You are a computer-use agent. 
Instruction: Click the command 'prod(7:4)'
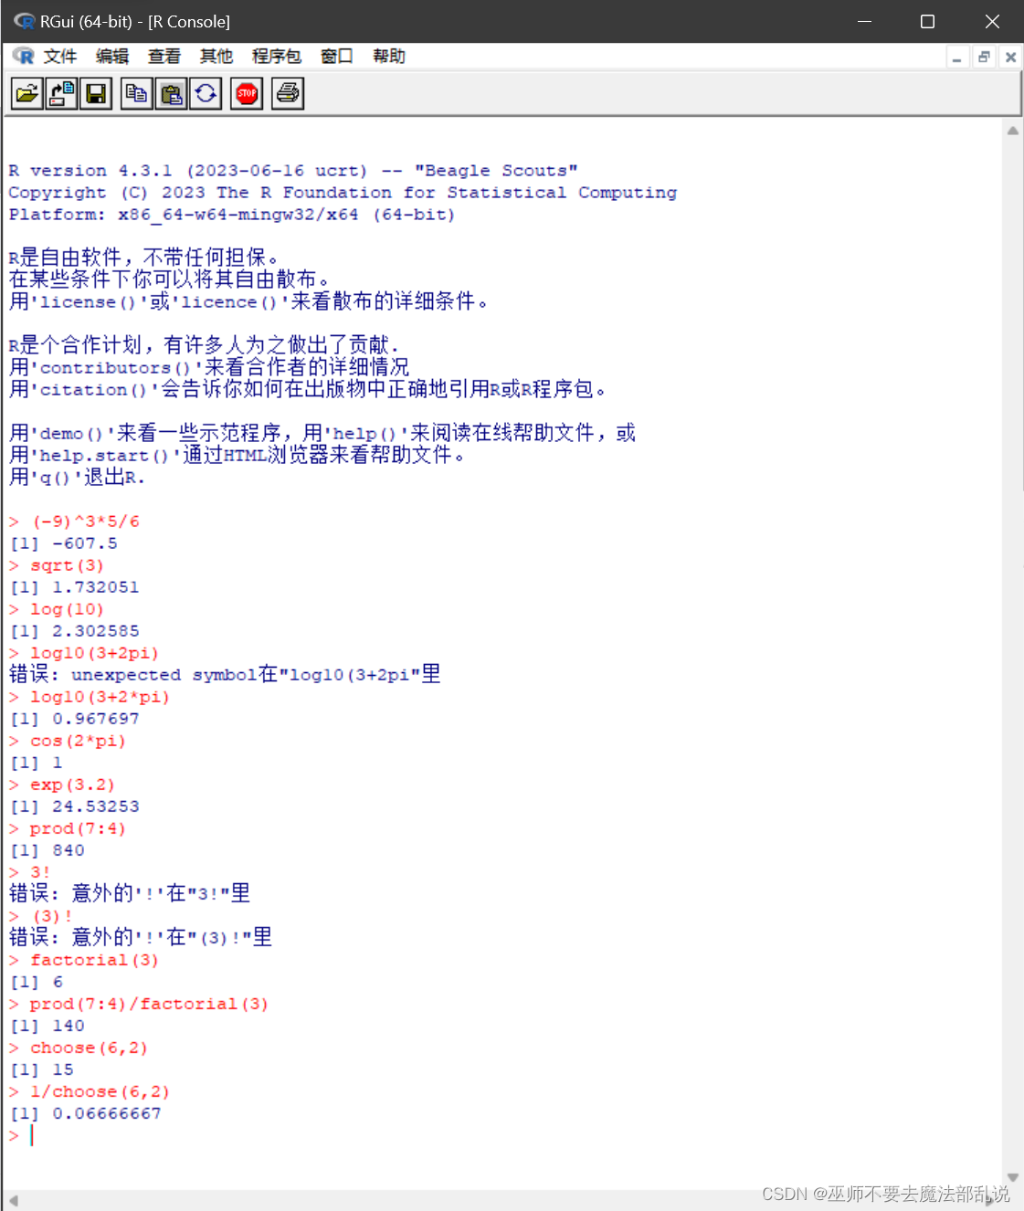(x=79, y=828)
